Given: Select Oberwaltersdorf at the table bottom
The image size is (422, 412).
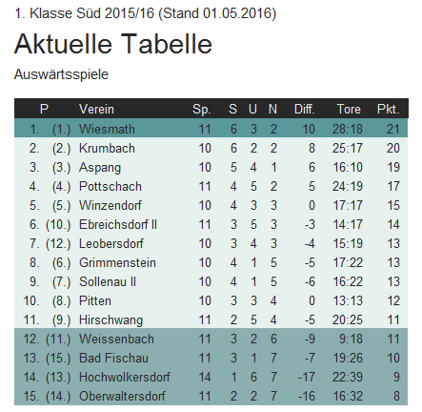Looking at the screenshot, I should point(122,396).
